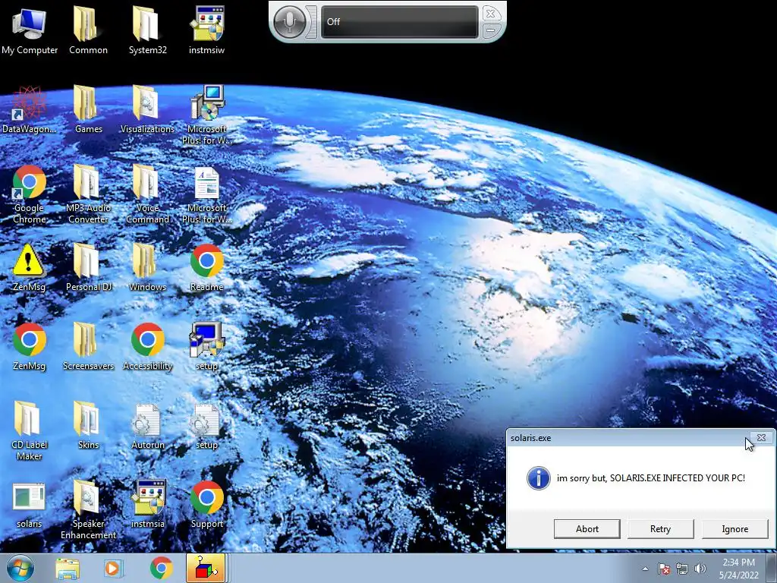Select the CD Label Maker folder

tap(30, 431)
